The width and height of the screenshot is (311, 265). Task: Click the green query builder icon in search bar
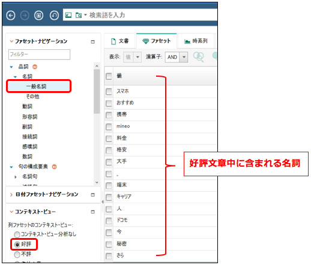point(68,15)
